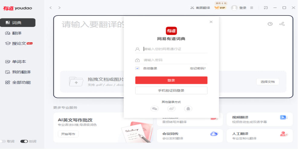Log in with Weibo icon
Image resolution: width=299 pixels, height=151 pixels.
tap(171, 109)
